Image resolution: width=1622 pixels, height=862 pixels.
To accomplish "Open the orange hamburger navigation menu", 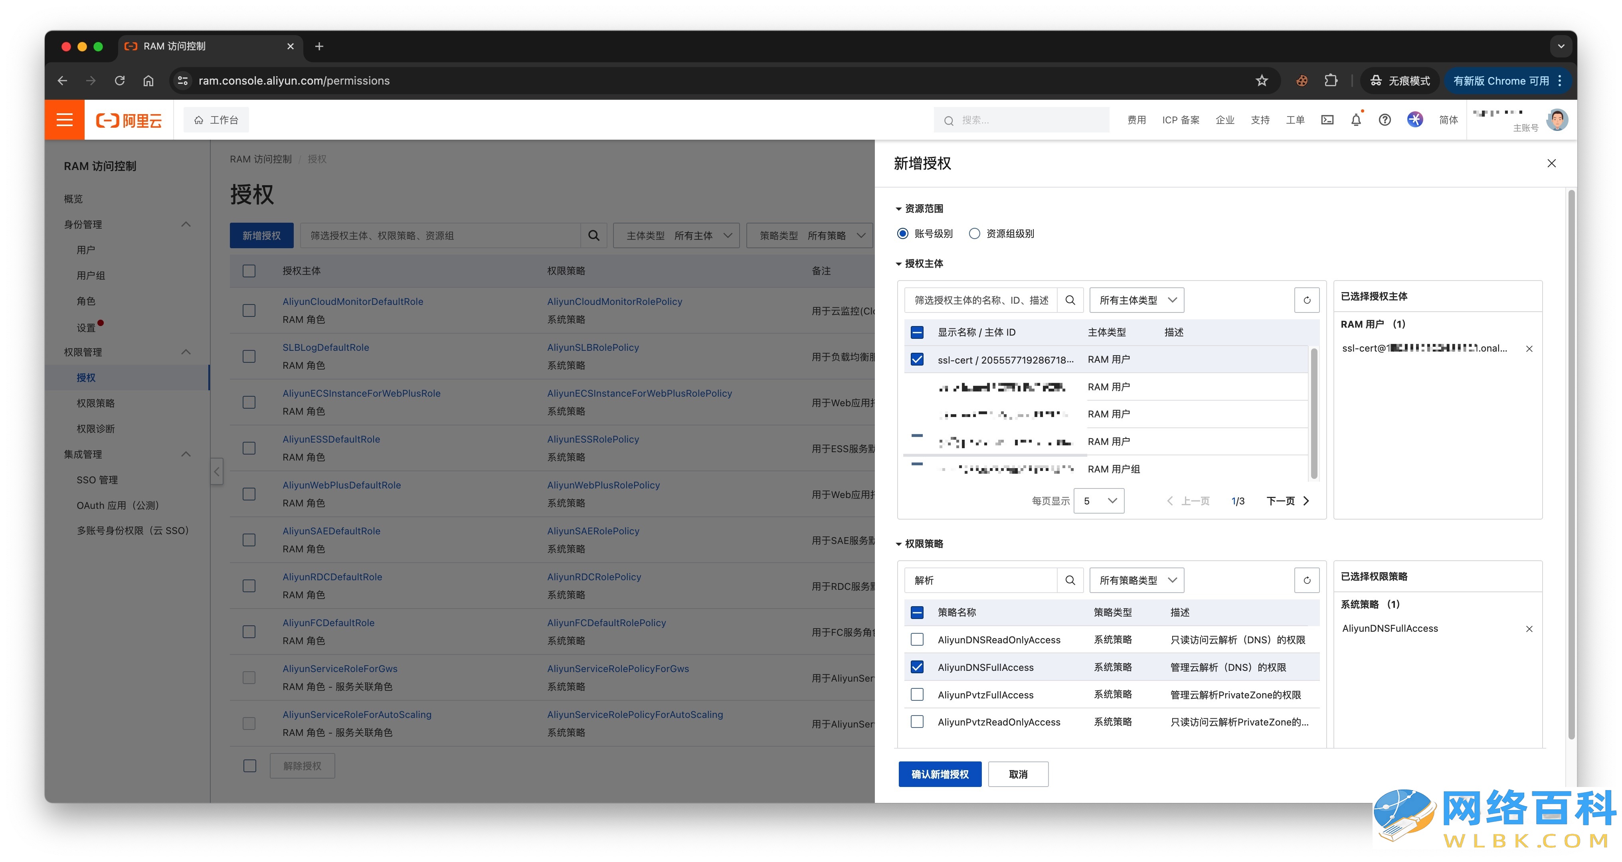I will [x=64, y=120].
